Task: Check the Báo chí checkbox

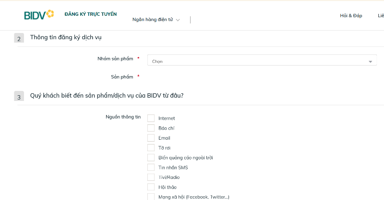Action: [151, 128]
